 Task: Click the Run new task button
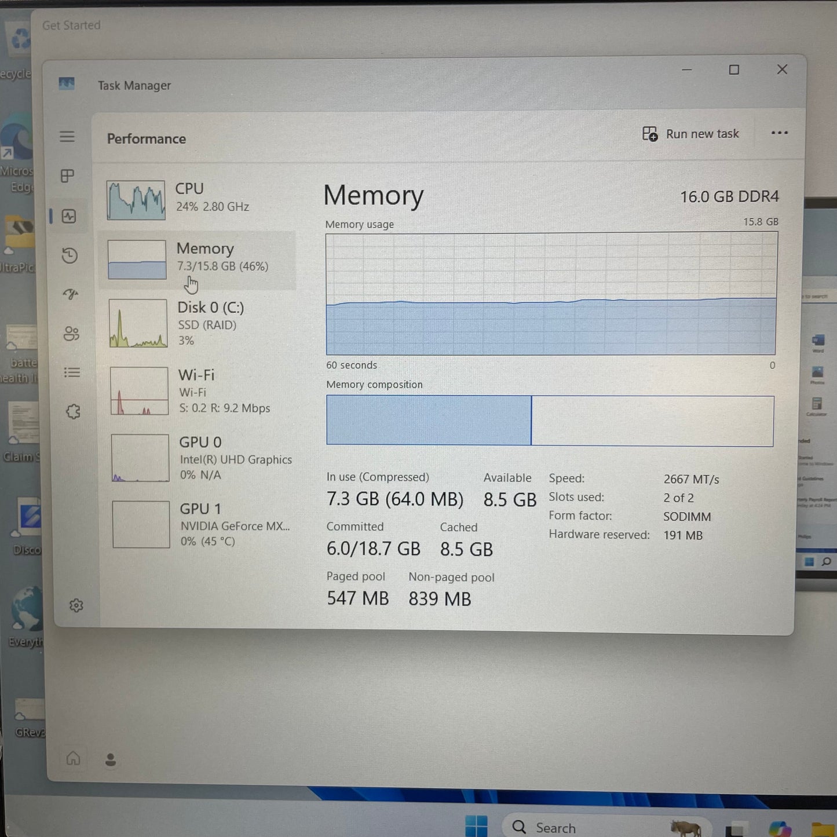pyautogui.click(x=690, y=134)
